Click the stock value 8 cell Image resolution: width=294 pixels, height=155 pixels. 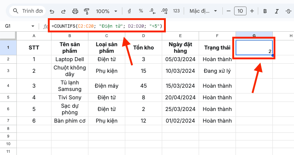click(x=144, y=98)
